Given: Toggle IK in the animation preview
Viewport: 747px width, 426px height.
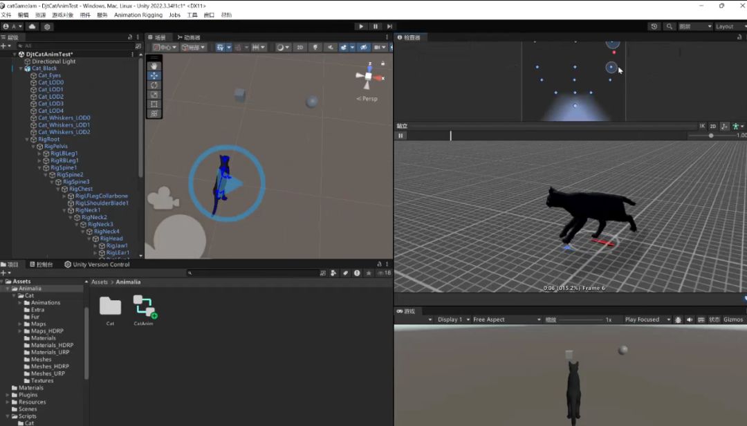Looking at the screenshot, I should (x=702, y=126).
